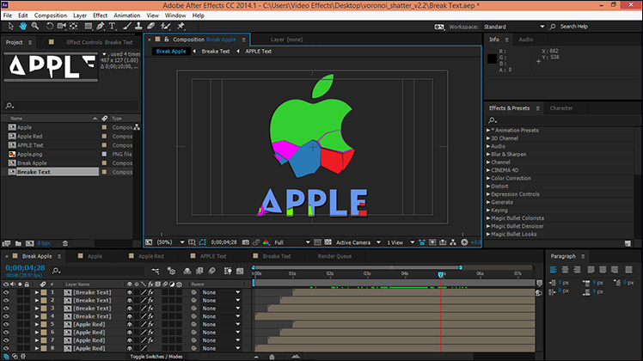Hide layer 3 Breake Text with eye icon
Image resolution: width=643 pixels, height=361 pixels.
6,309
